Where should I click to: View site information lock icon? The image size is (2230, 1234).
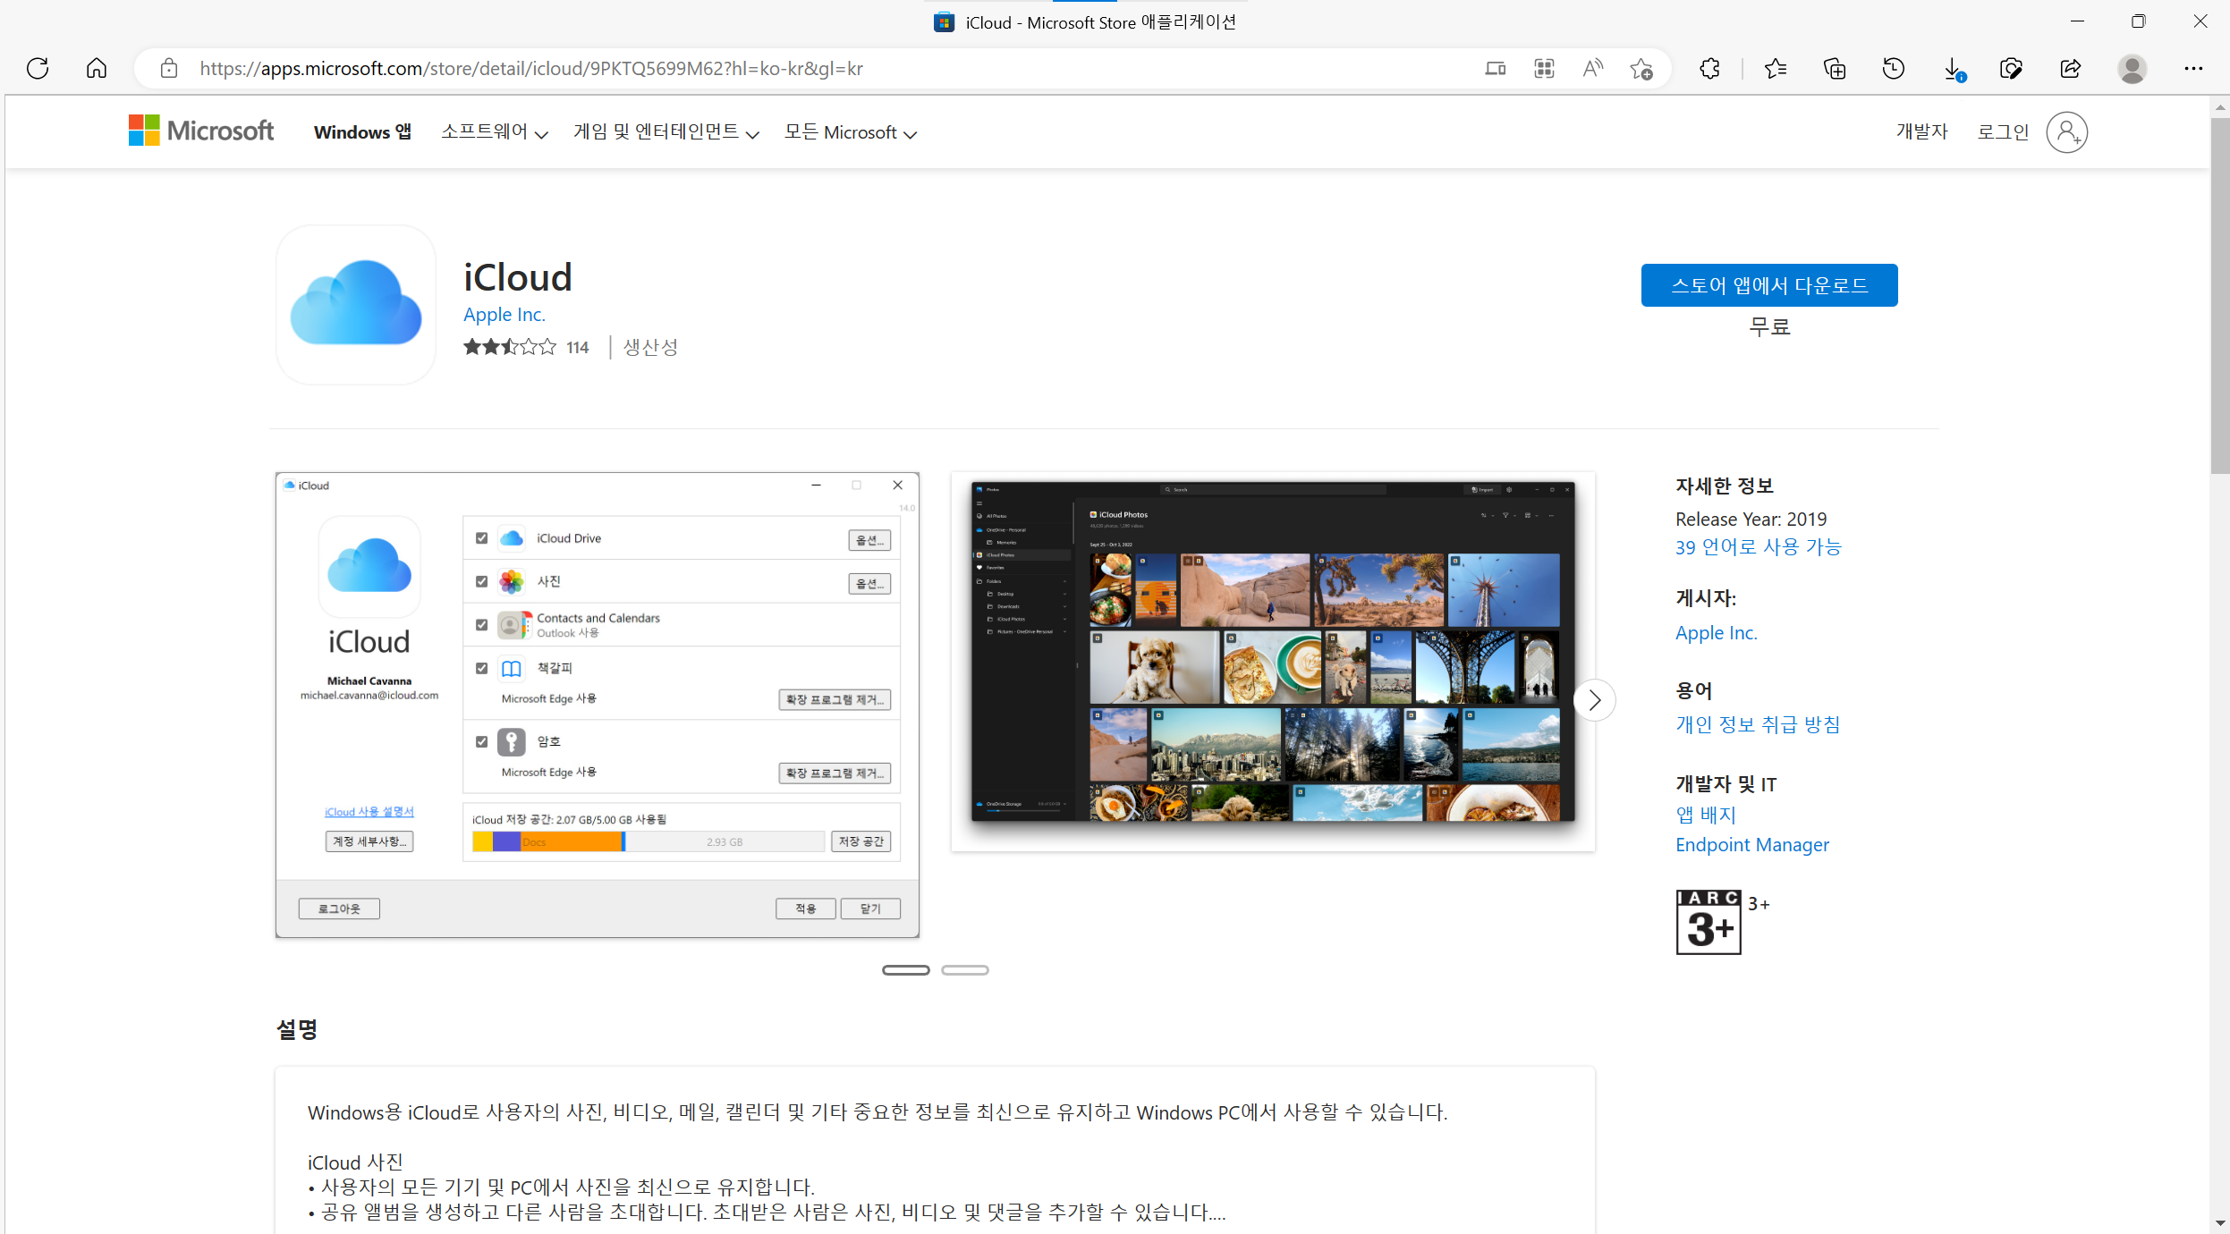pyautogui.click(x=169, y=69)
